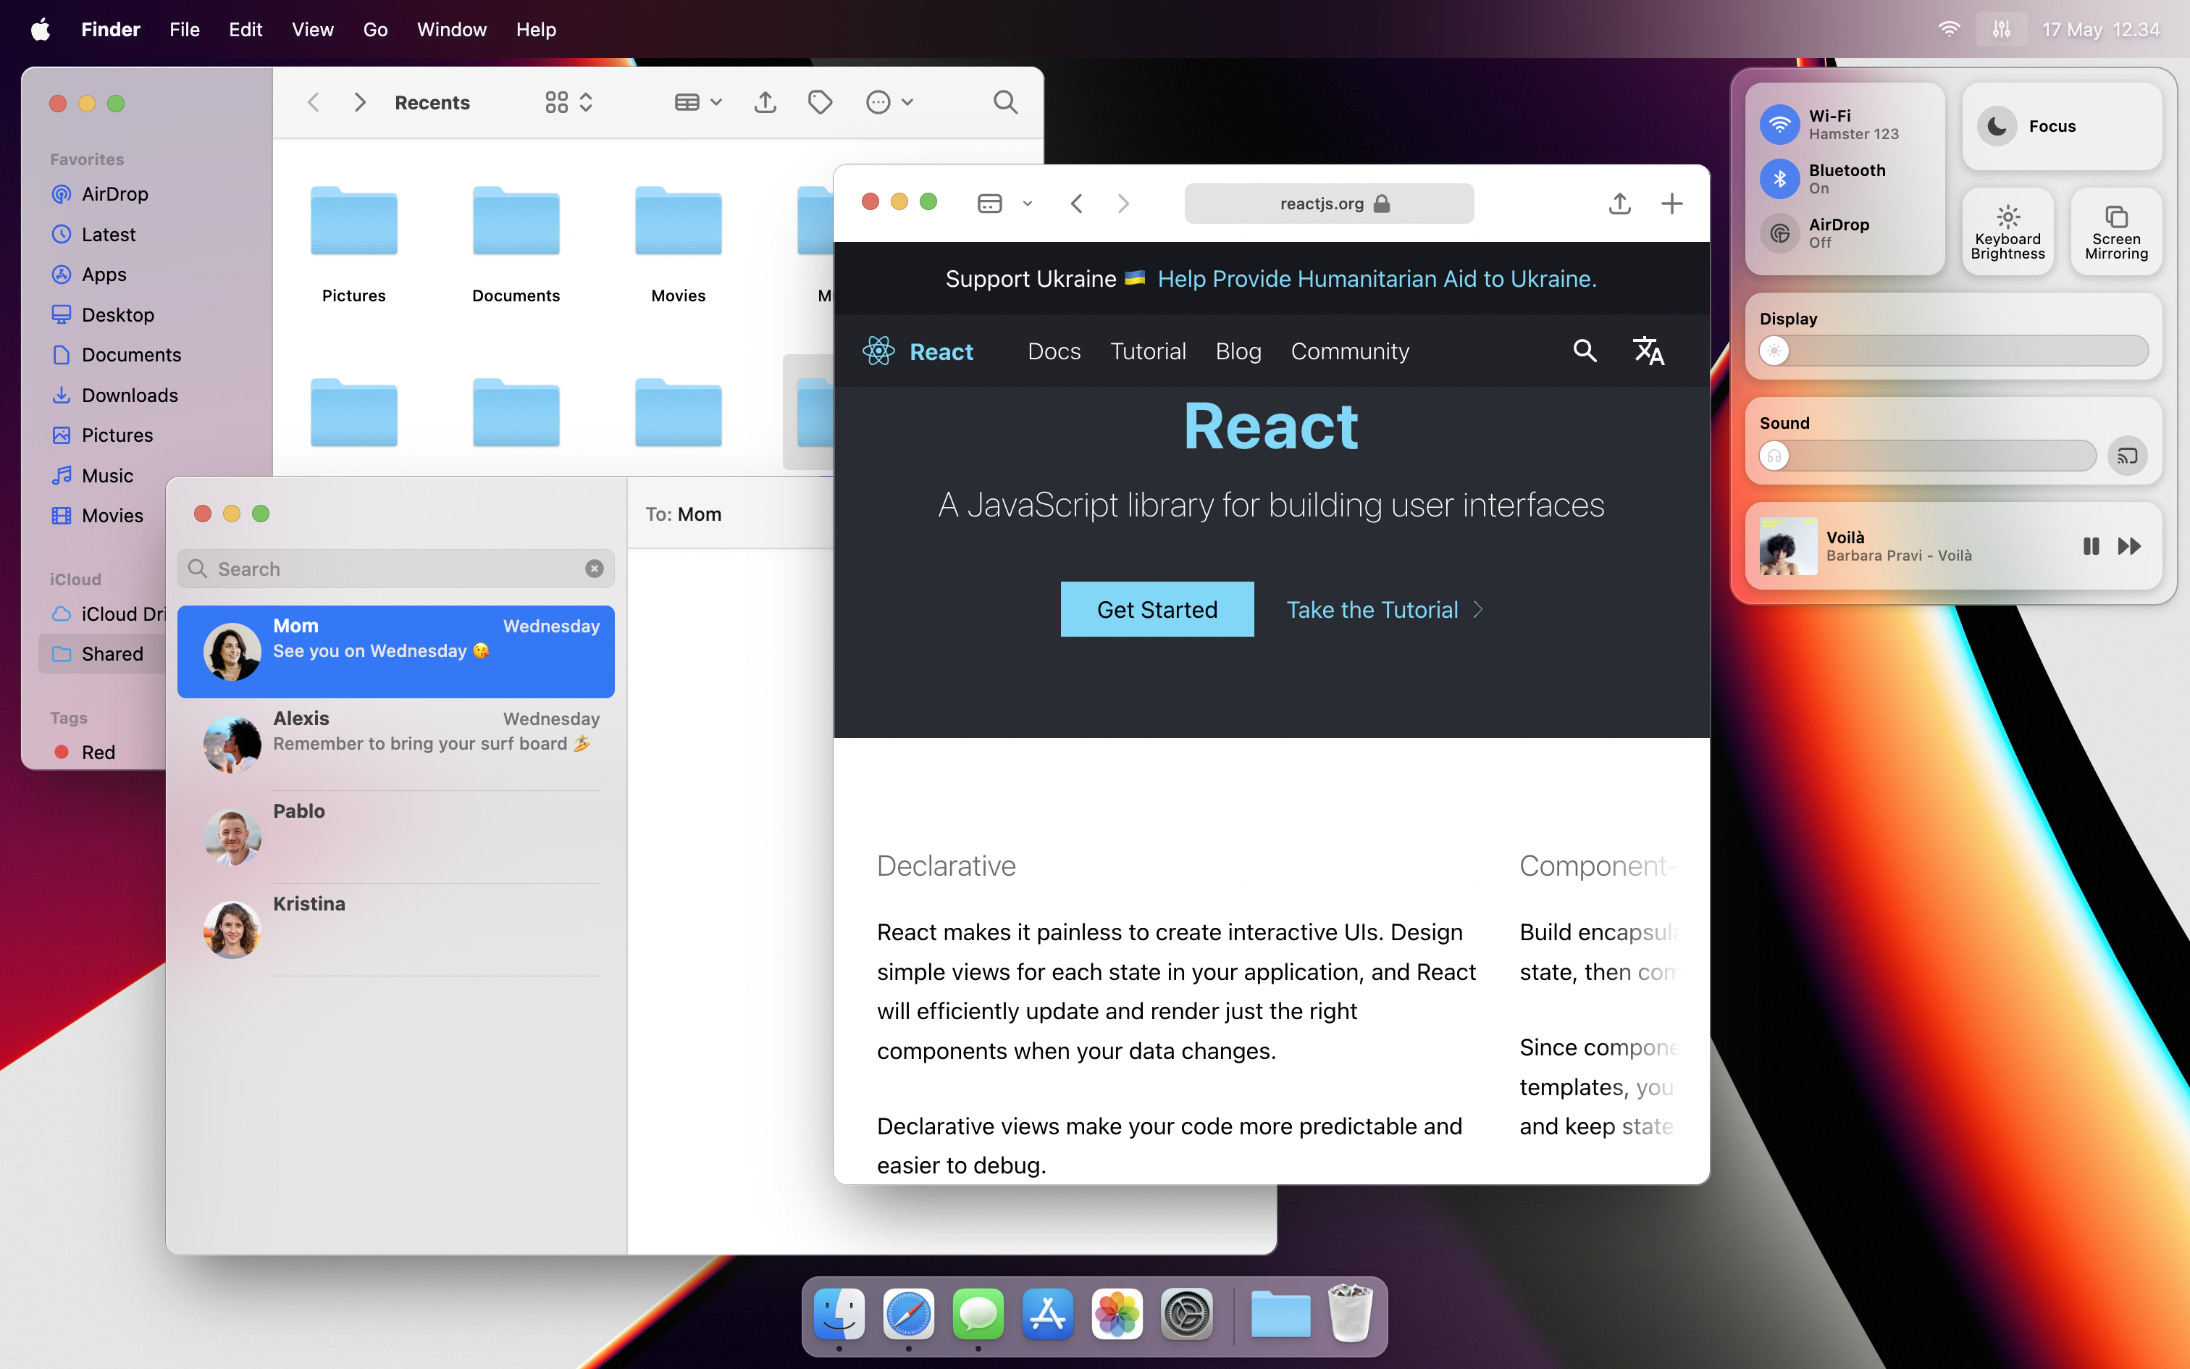The height and width of the screenshot is (1369, 2190).
Task: Toggle Bluetooth off in Control Center
Action: [x=1780, y=178]
